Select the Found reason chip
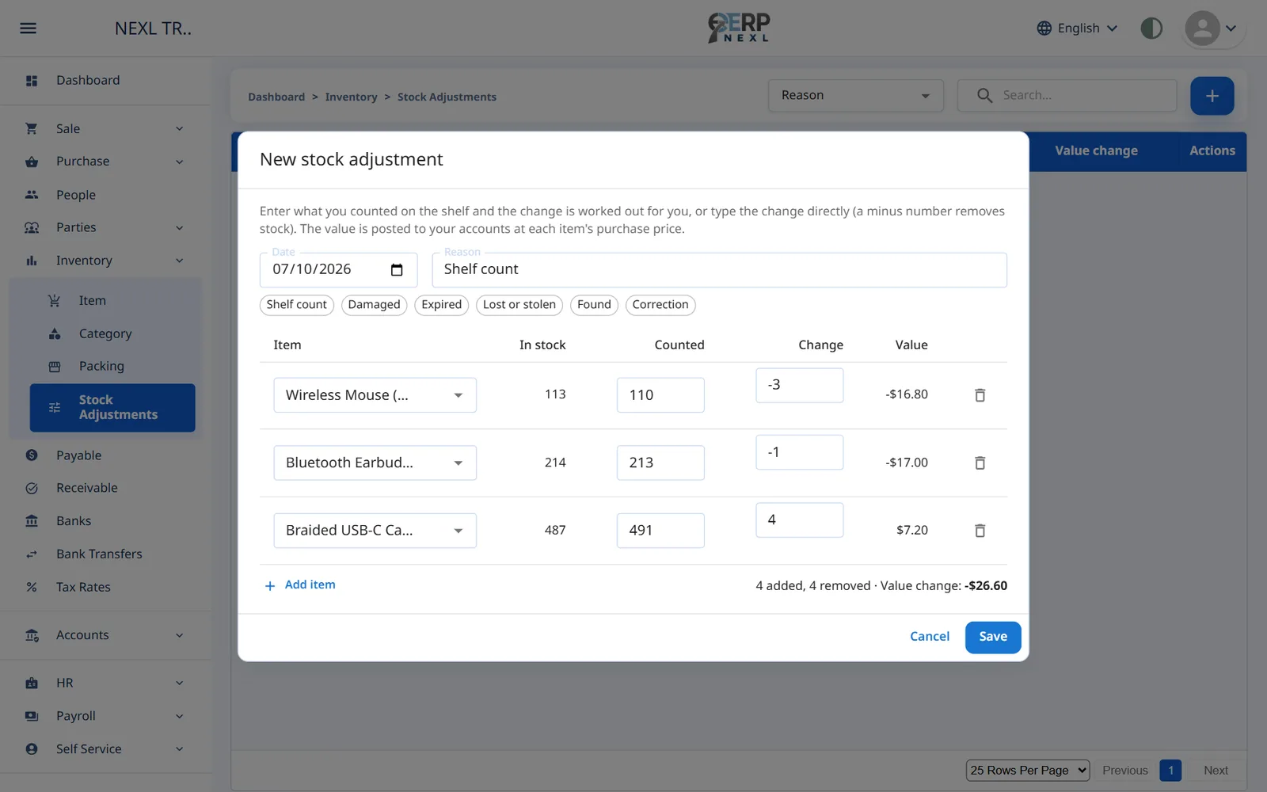Image resolution: width=1267 pixels, height=792 pixels. coord(594,305)
